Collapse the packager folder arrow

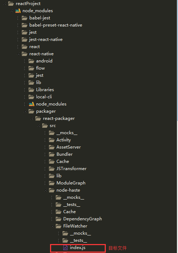click(x=25, y=111)
